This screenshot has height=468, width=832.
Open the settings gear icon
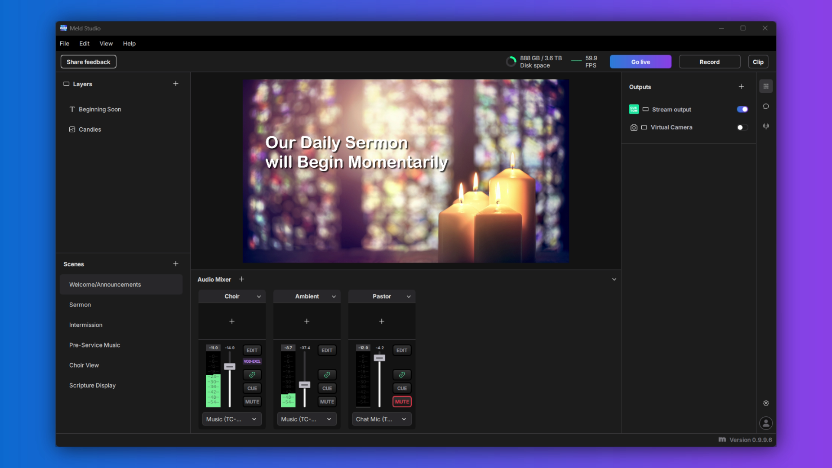pos(766,403)
